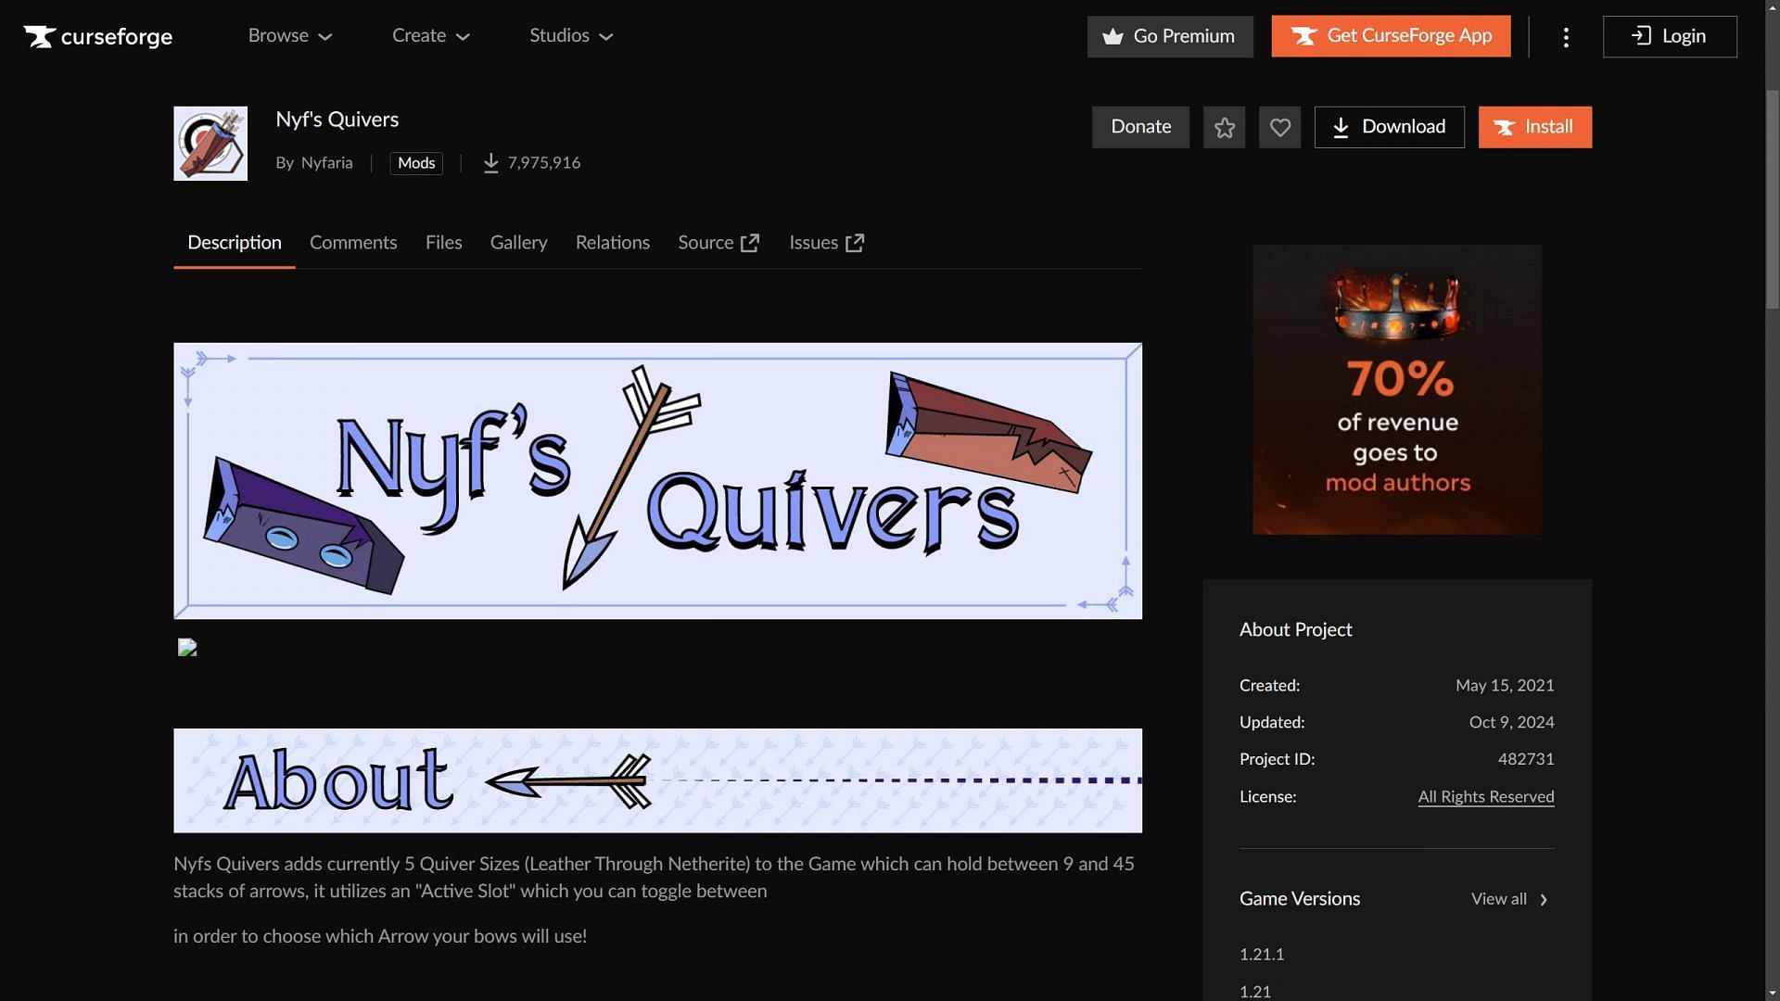This screenshot has height=1001, width=1780.
Task: Click the broken image placeholder icon
Action: 187,647
